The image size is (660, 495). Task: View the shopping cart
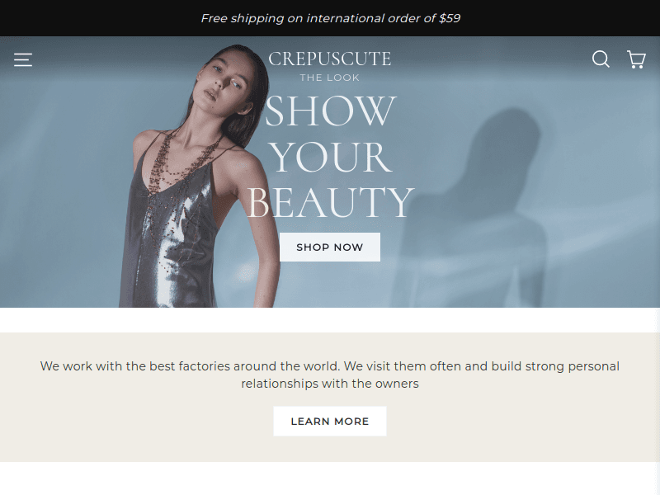pyautogui.click(x=636, y=59)
